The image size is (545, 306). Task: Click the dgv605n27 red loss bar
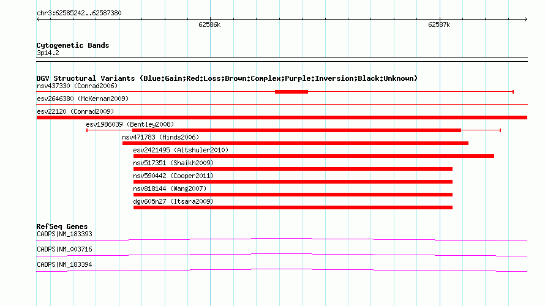293,207
